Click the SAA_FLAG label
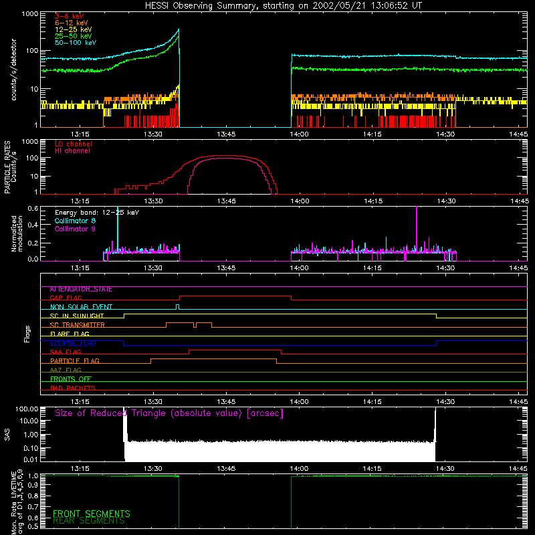535x535 pixels. pyautogui.click(x=66, y=352)
